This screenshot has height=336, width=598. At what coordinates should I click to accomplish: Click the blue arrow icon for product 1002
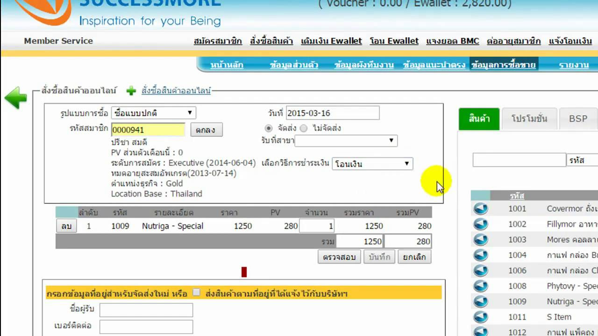[481, 224]
